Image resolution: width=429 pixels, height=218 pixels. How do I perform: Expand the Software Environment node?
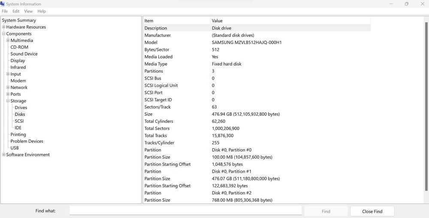pyautogui.click(x=3, y=154)
